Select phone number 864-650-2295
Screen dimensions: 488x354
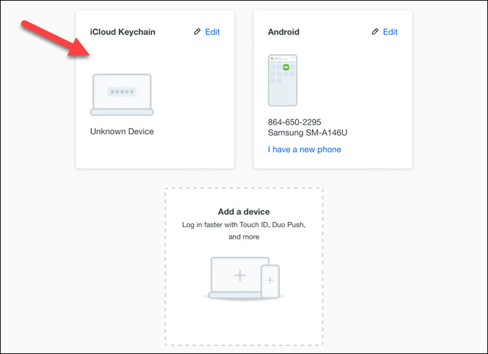tap(295, 122)
